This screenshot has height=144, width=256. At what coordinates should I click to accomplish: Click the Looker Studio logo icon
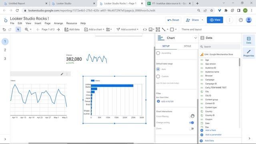[x=6, y=20]
